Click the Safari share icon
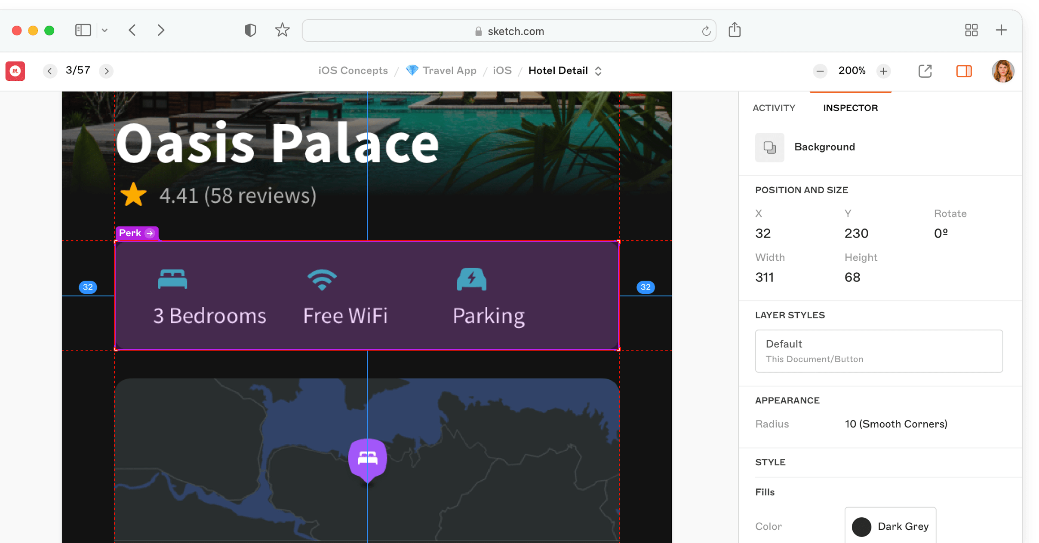The width and height of the screenshot is (1039, 543). click(735, 30)
